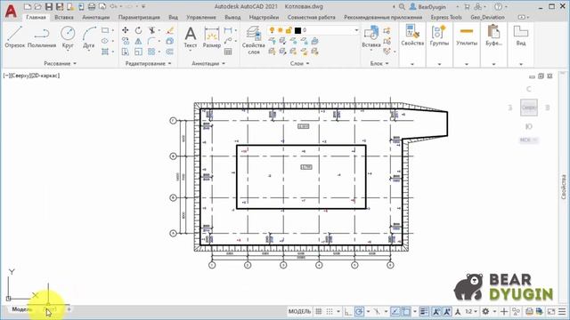The height and width of the screenshot is (320, 570).
Task: Click the МСК coordinate system button under ViewCube
Action: 528,140
